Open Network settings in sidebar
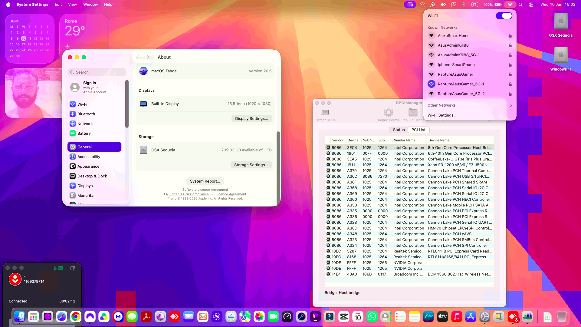The height and width of the screenshot is (327, 581). (94, 124)
